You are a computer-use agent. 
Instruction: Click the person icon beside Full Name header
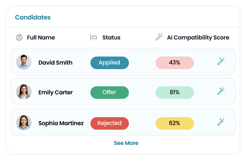[19, 38]
